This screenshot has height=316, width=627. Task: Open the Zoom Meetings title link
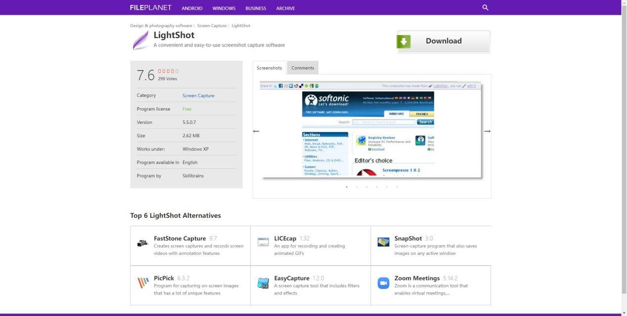tap(417, 278)
